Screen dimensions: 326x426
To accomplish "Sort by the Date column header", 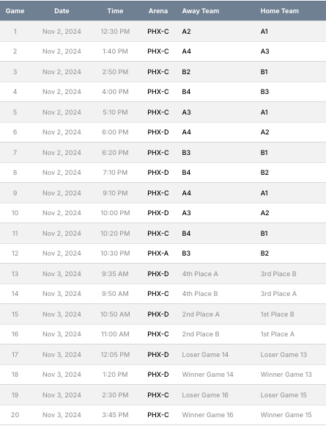I will [x=62, y=11].
